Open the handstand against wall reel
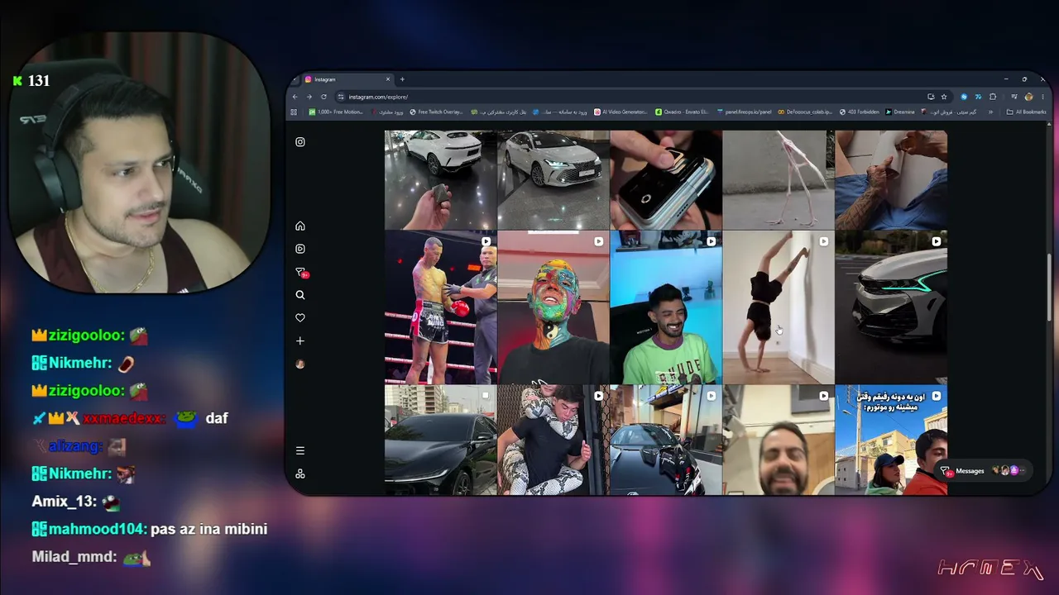The height and width of the screenshot is (595, 1059). coord(778,307)
